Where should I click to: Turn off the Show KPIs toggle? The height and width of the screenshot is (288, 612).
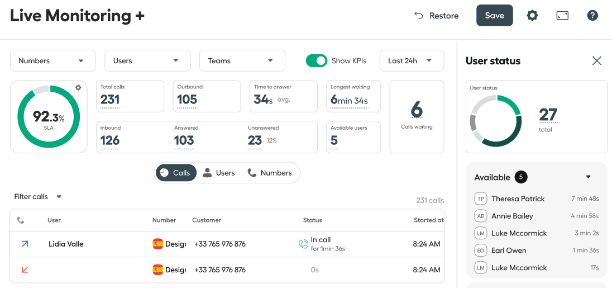[x=316, y=60]
